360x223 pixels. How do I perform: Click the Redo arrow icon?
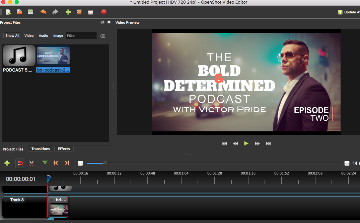(55, 12)
